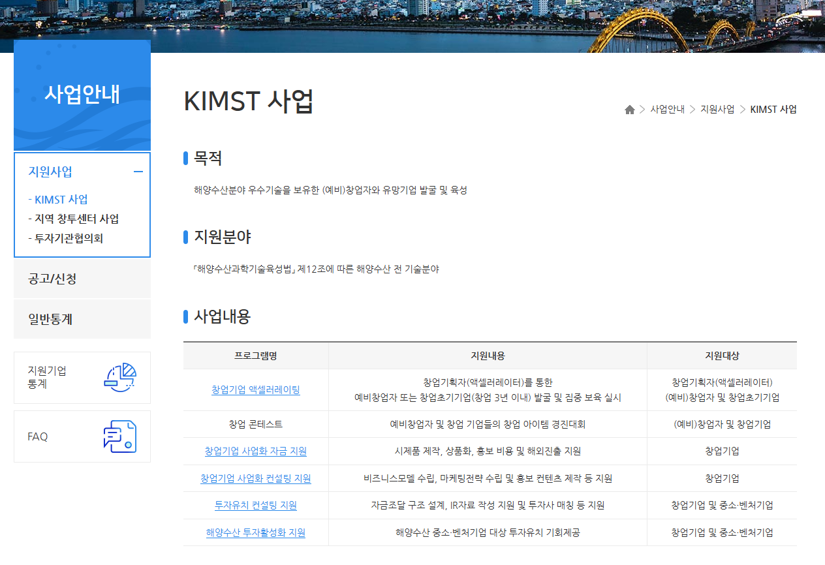Click the 창업 콘테스트 table cell

256,424
